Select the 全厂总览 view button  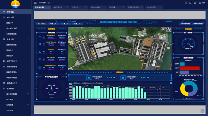click(41, 24)
